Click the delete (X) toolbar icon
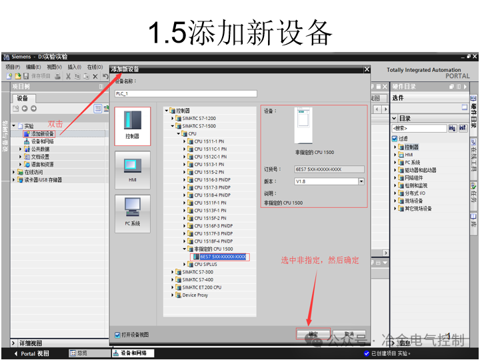This screenshot has height=360, width=480. pyautogui.click(x=95, y=77)
